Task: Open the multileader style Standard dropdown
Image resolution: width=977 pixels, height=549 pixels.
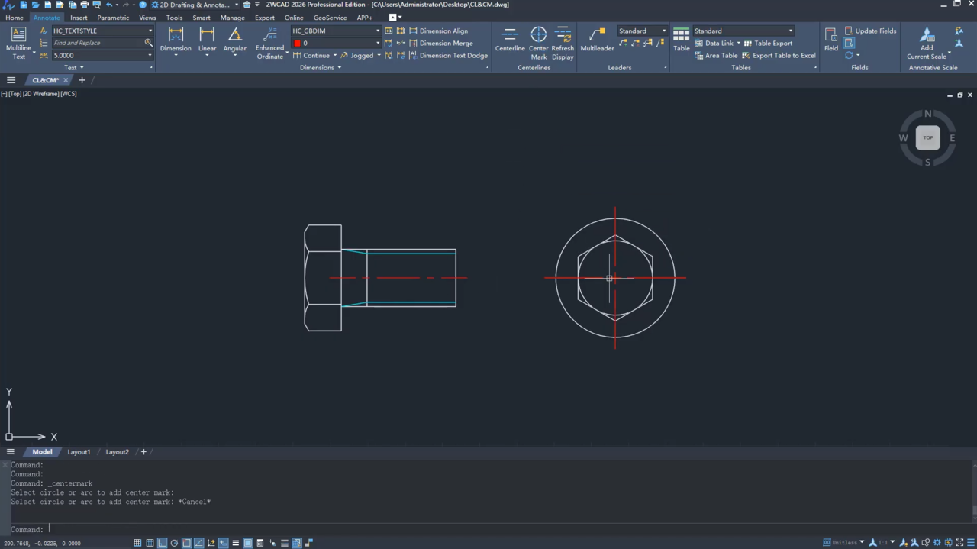Action: (x=663, y=31)
